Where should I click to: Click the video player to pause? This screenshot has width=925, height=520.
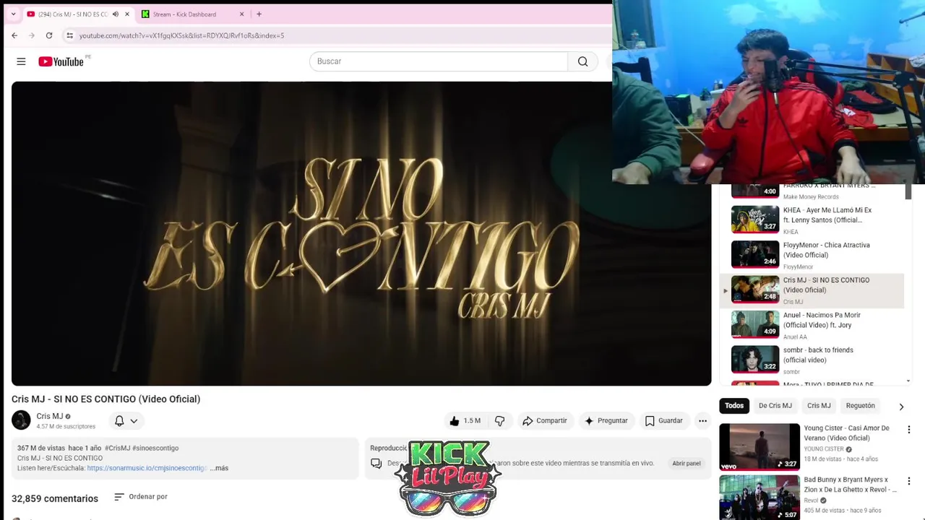pos(361,233)
